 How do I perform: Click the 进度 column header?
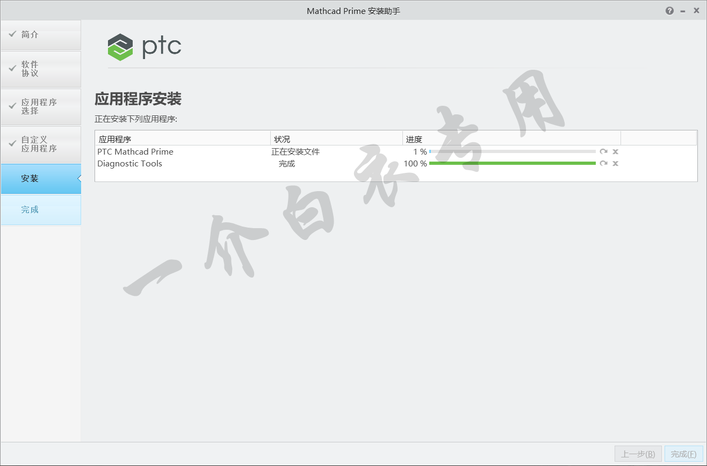pos(512,139)
